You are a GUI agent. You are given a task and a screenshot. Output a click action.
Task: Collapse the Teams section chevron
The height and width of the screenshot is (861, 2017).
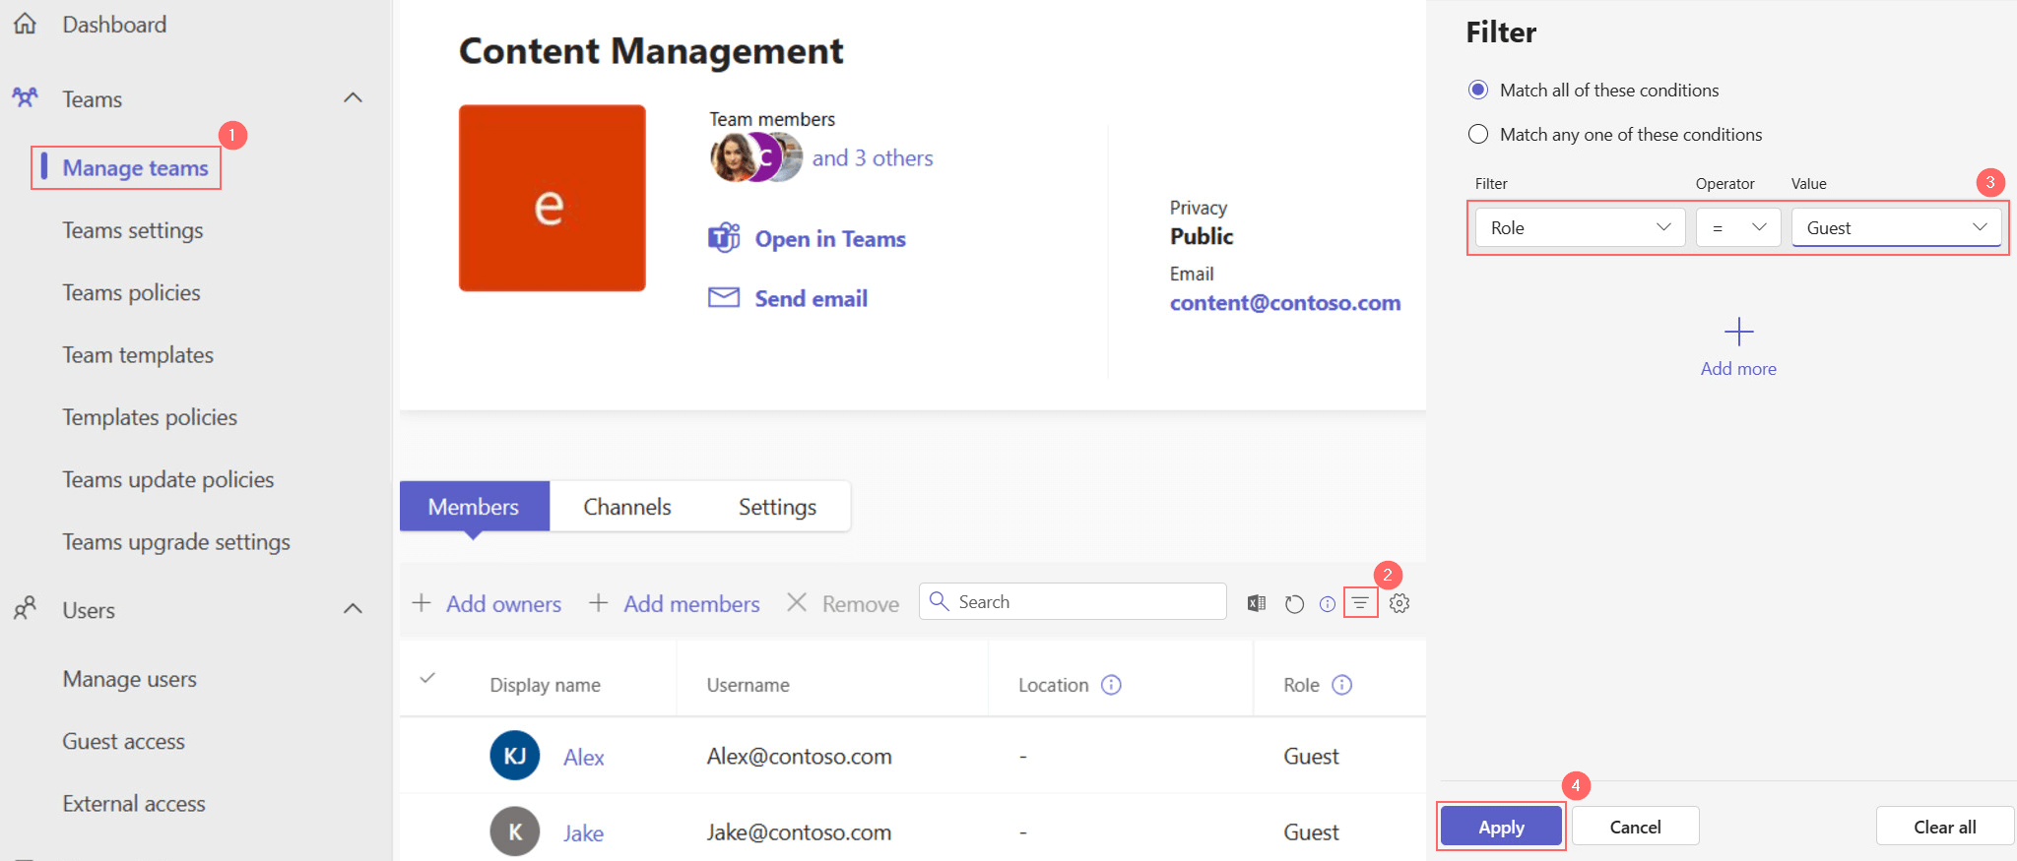pos(353,97)
